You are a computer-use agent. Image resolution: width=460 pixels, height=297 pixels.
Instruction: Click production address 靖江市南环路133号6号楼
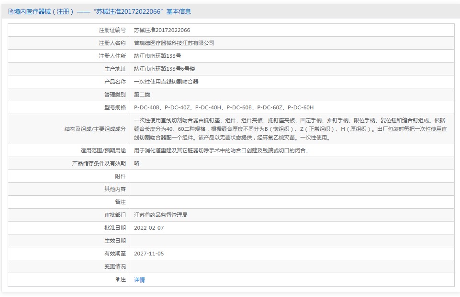[x=164, y=69]
